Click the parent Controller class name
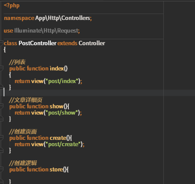This screenshot has height=184, width=195. (x=92, y=43)
